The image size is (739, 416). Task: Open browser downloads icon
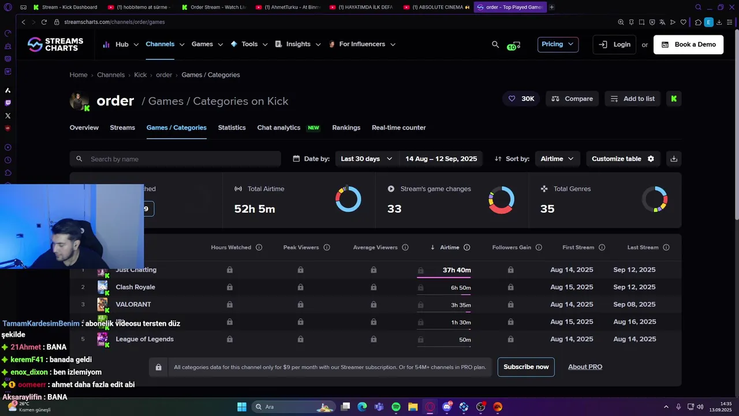pyautogui.click(x=719, y=22)
